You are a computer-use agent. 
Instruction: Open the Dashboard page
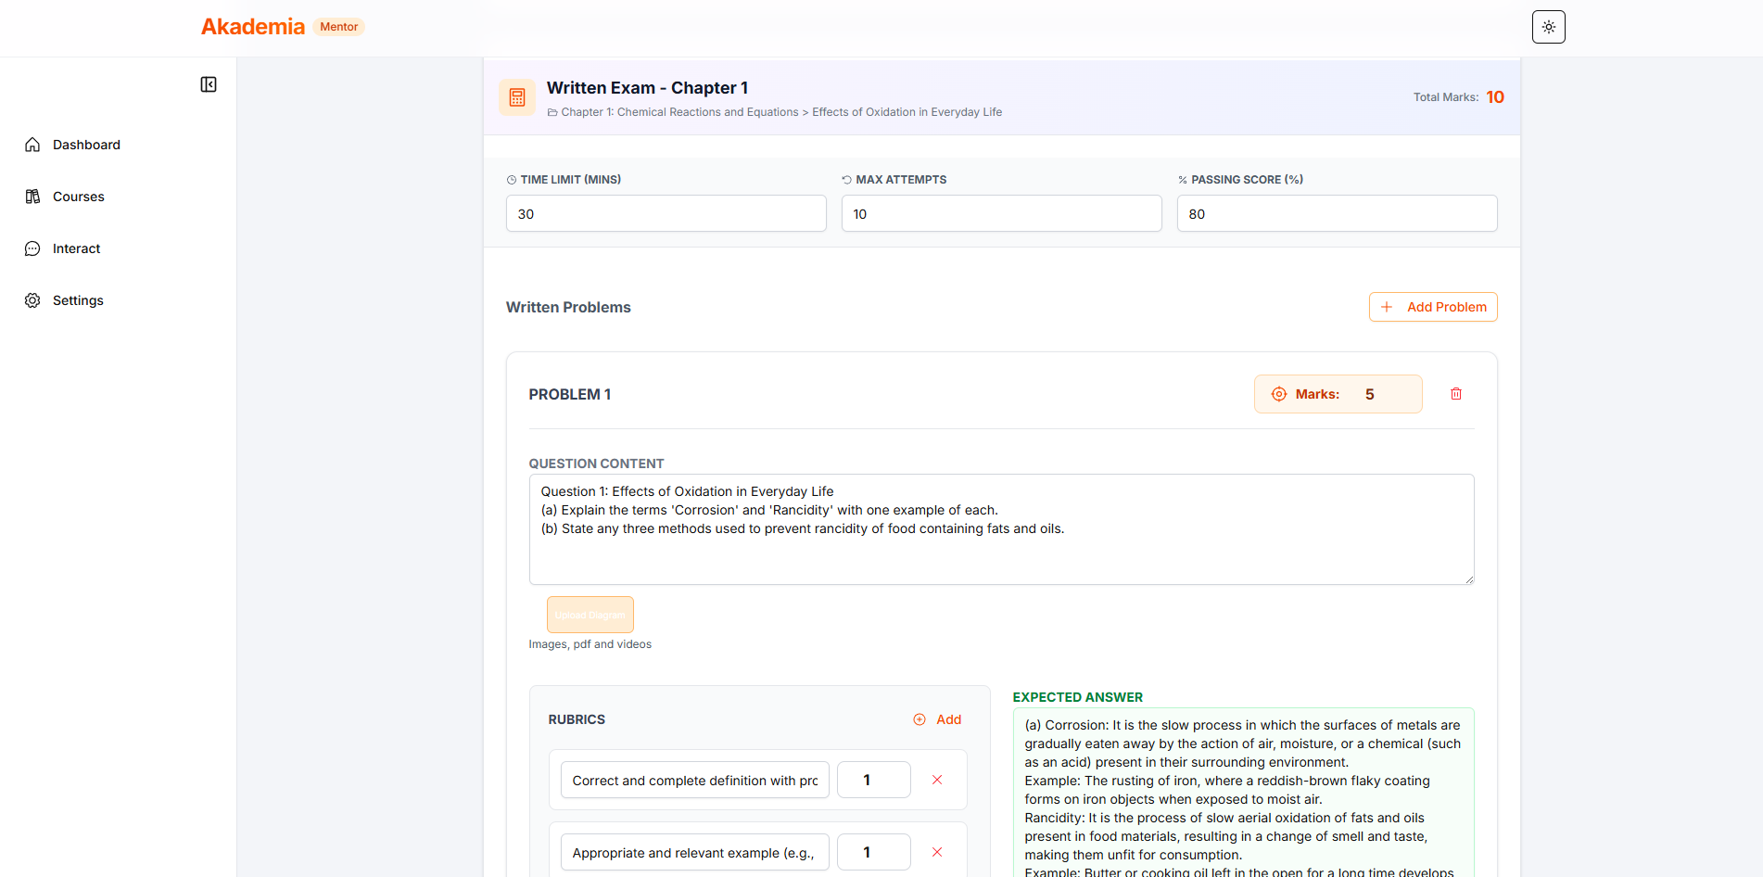point(86,145)
